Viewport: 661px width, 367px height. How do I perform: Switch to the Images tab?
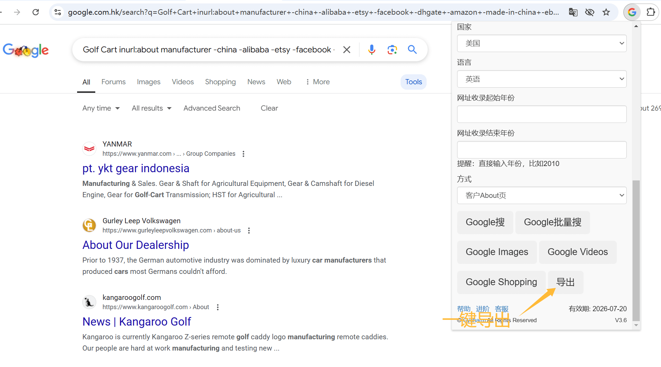pyautogui.click(x=148, y=82)
